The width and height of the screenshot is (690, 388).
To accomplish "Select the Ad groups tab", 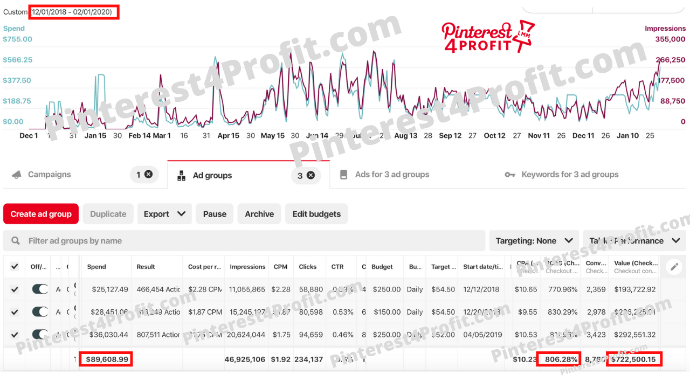I will pos(212,175).
